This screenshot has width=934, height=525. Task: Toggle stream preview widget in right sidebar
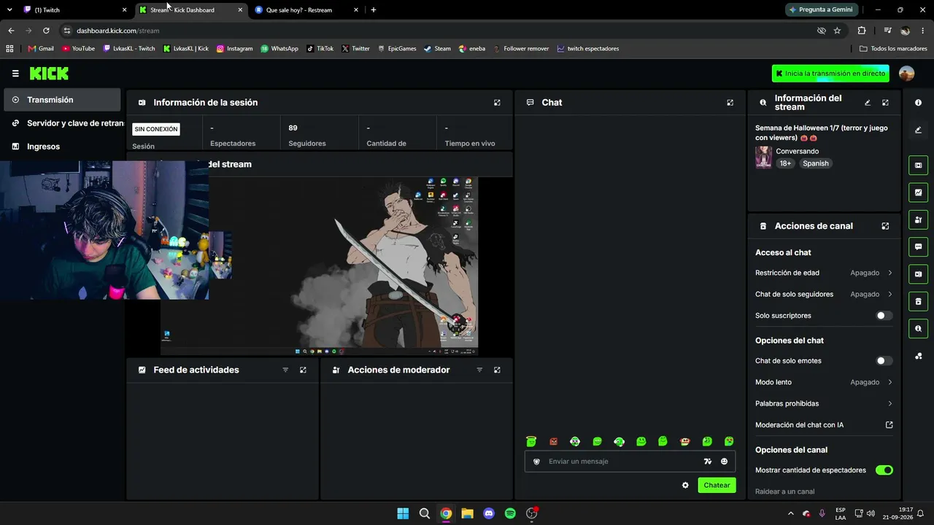918,166
